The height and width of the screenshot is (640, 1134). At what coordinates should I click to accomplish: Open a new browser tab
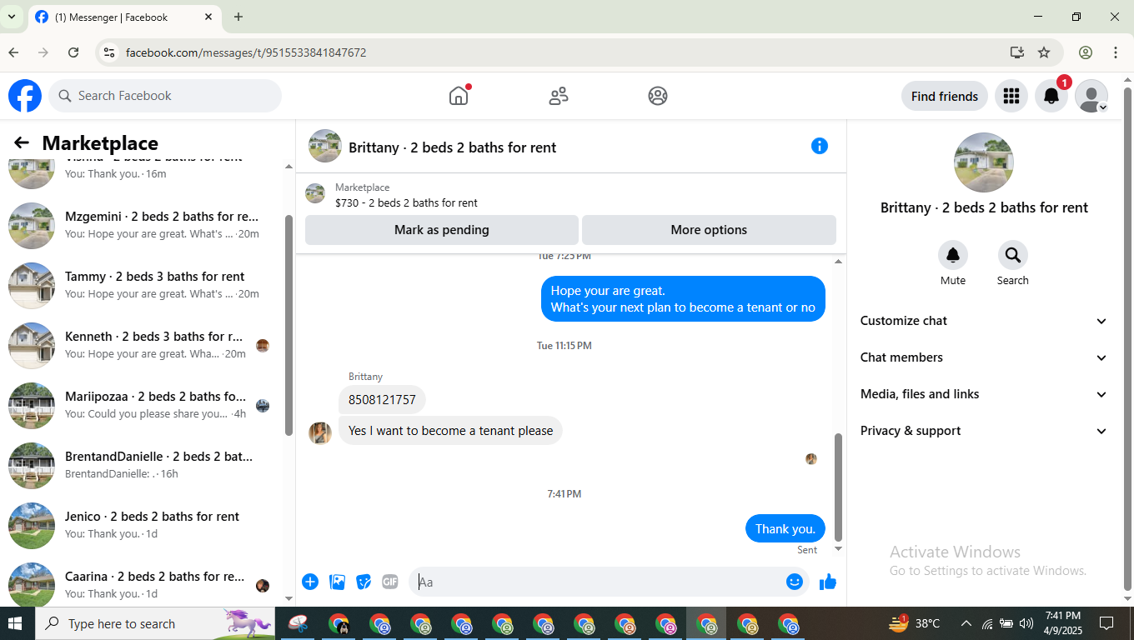pos(238,17)
